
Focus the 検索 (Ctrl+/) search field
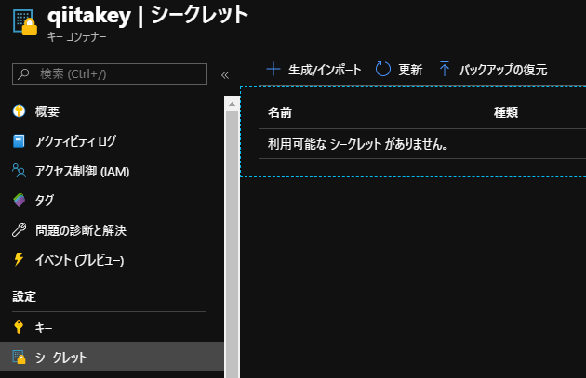click(110, 74)
